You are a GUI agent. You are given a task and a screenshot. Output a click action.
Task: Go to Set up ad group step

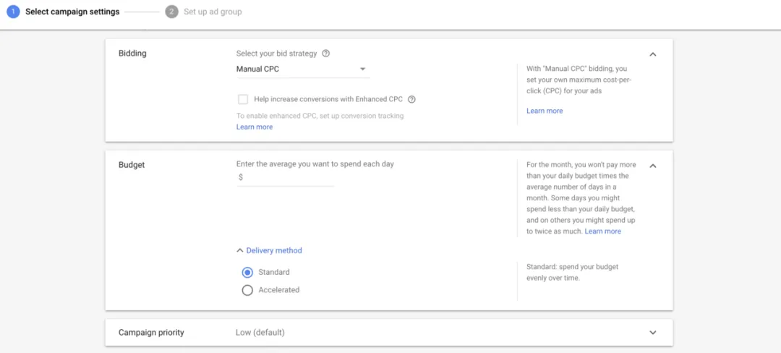(x=213, y=12)
